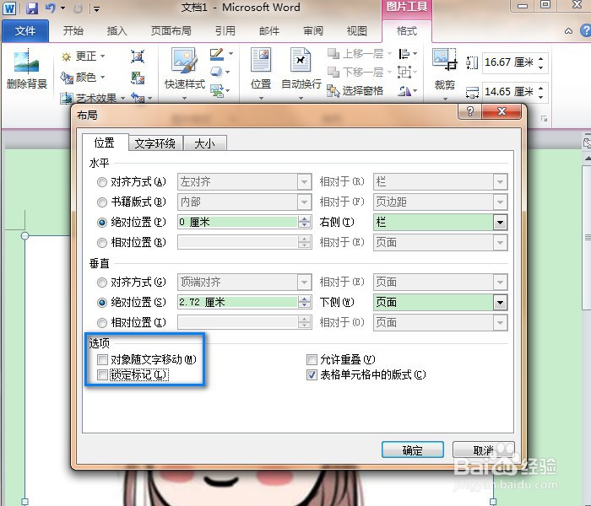Expand the horizontal 右侧 栏 dropdown
This screenshot has height=506, width=591.
point(500,223)
